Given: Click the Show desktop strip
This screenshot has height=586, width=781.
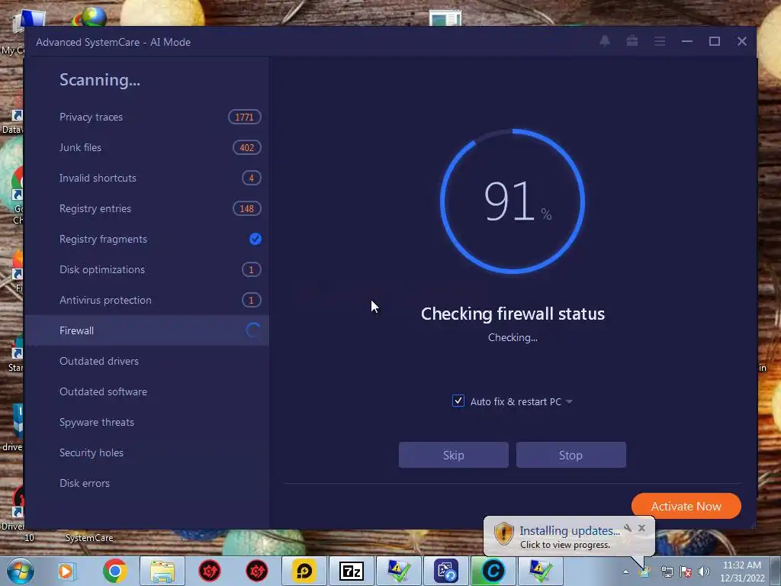Looking at the screenshot, I should (x=776, y=572).
